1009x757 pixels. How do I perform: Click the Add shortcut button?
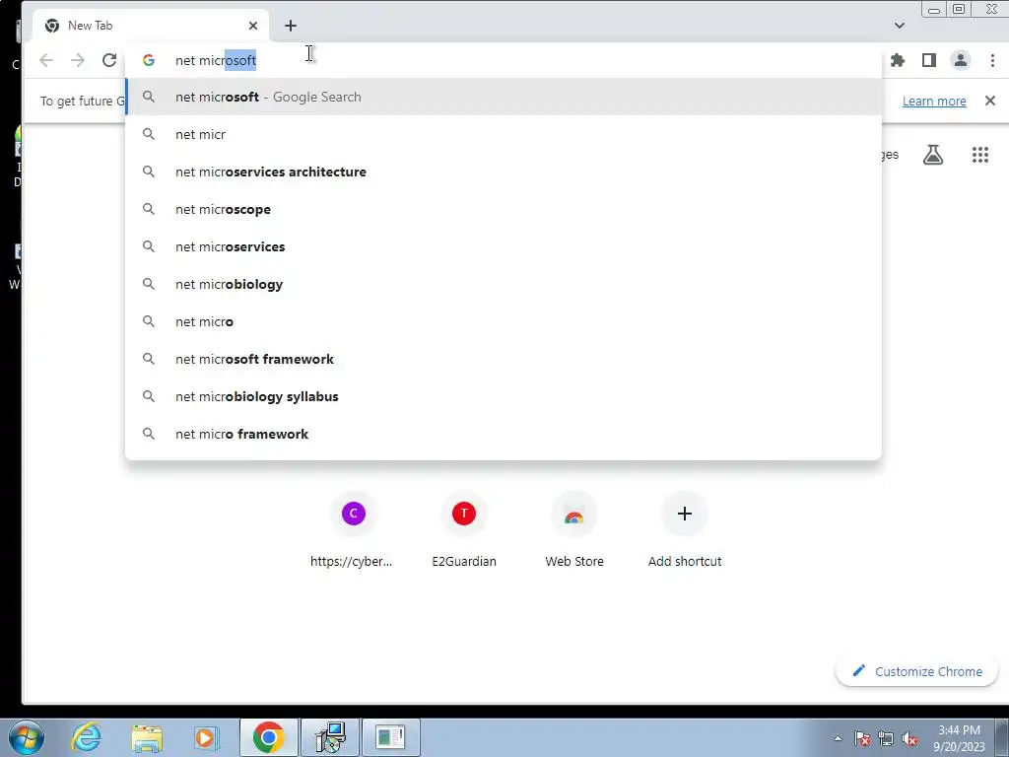(x=685, y=529)
